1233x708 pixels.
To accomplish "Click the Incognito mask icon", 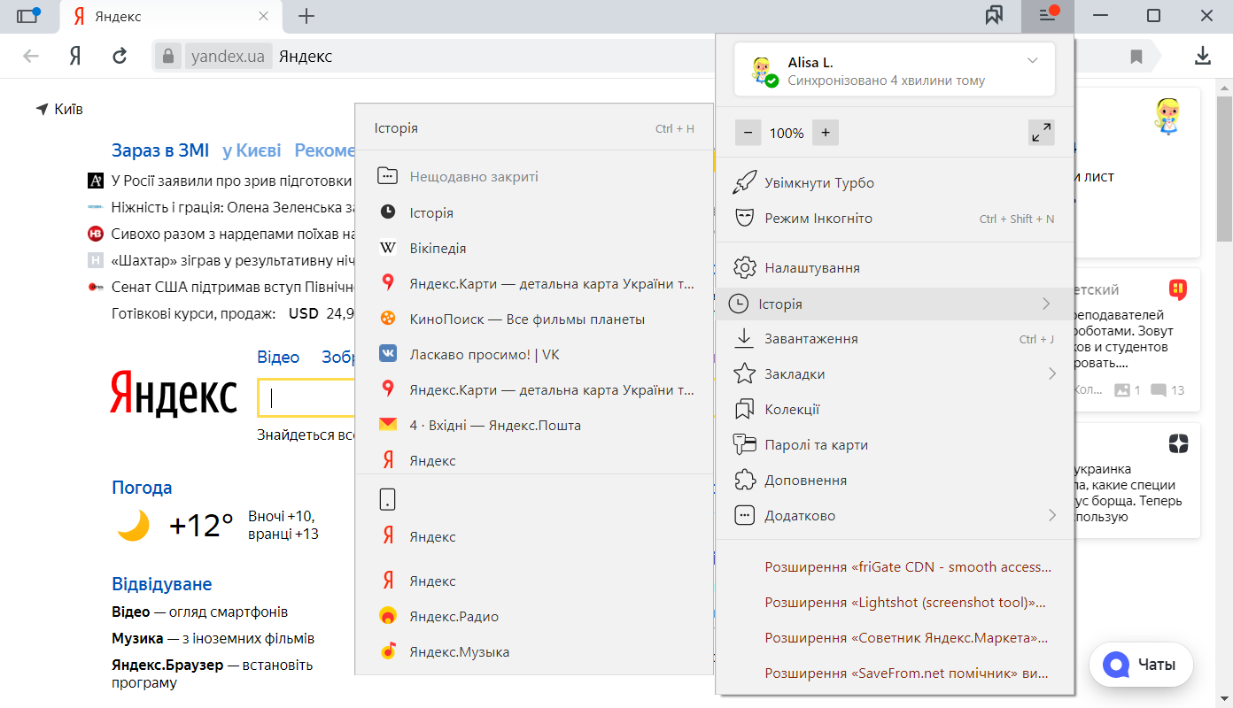I will click(x=745, y=219).
